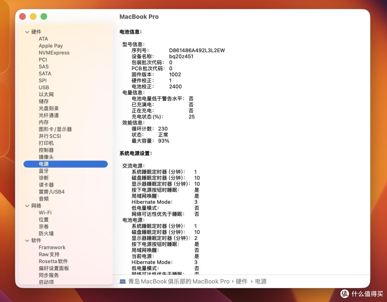The height and width of the screenshot is (302, 387).
Task: Select ATA in the sidebar
Action: [43, 39]
